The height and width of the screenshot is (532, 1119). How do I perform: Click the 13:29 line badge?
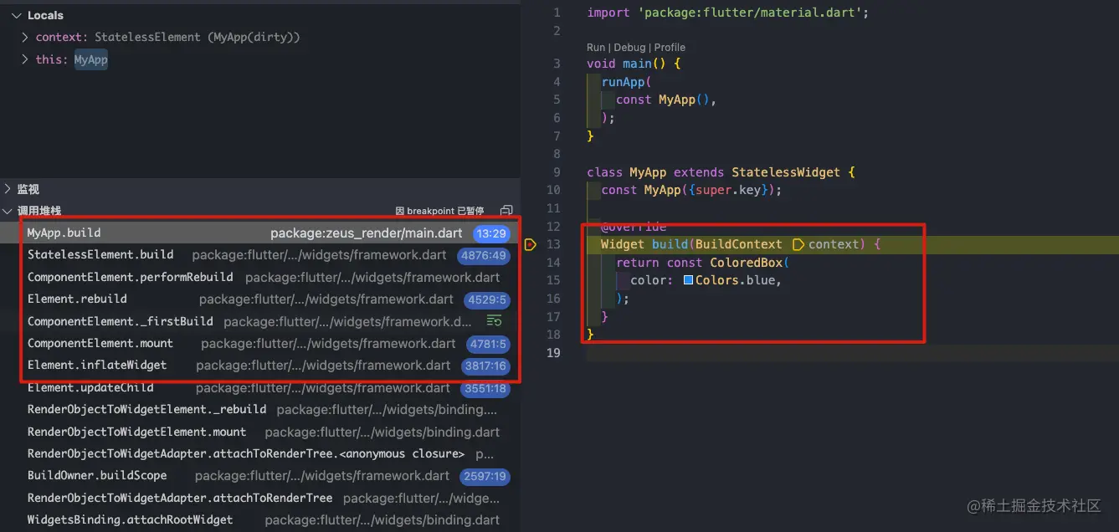click(x=491, y=233)
